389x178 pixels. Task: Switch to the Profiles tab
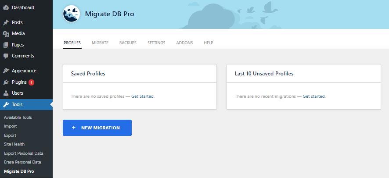[x=72, y=43]
